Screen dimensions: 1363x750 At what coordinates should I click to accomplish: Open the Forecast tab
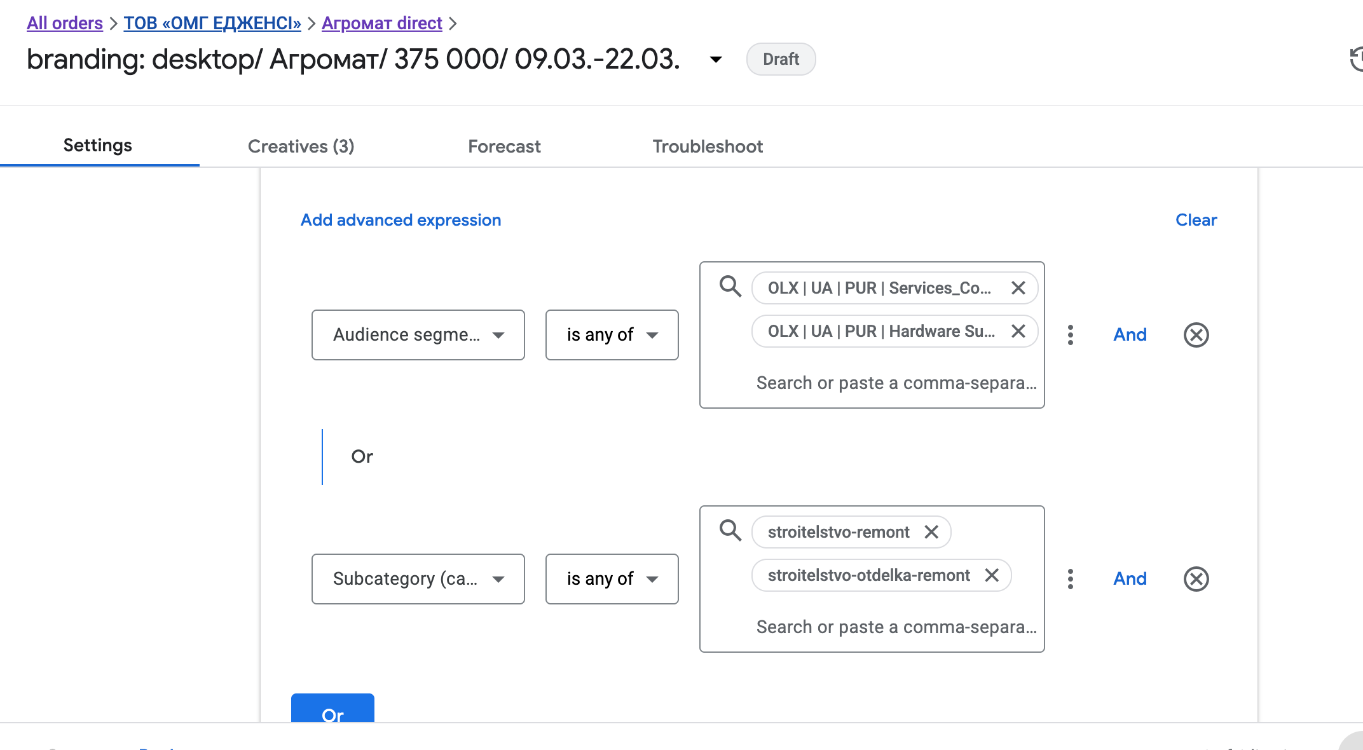(504, 146)
